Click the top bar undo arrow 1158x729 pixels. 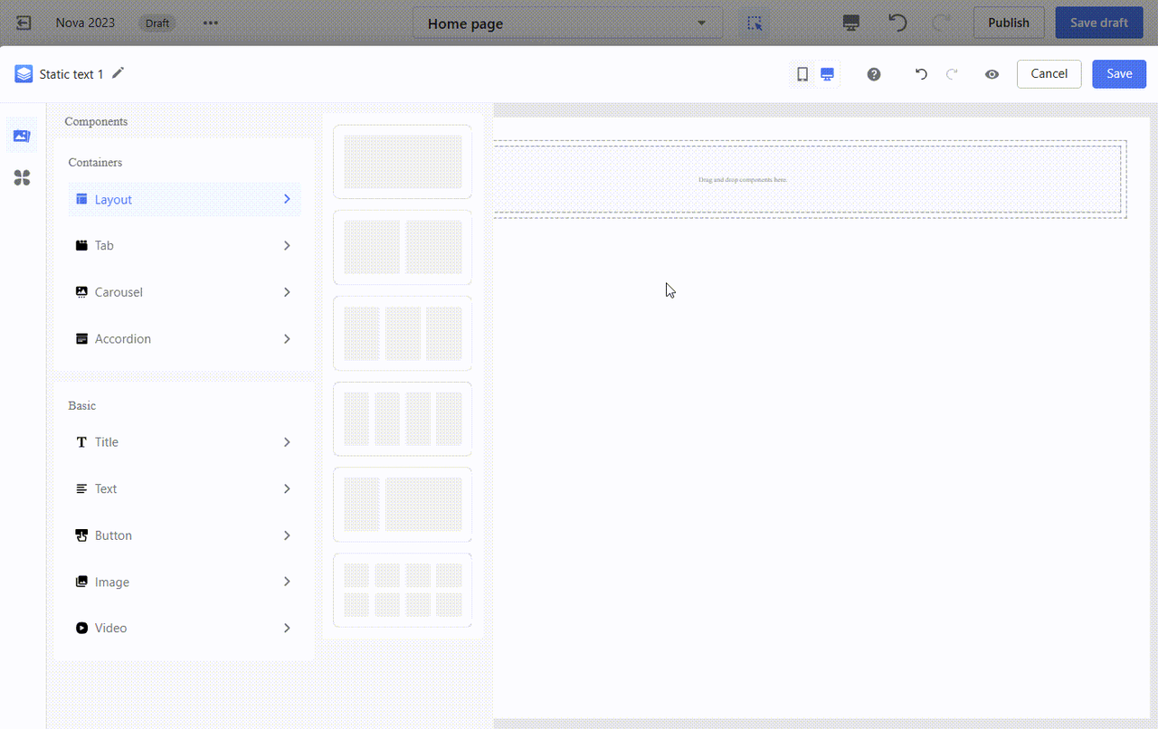897,23
